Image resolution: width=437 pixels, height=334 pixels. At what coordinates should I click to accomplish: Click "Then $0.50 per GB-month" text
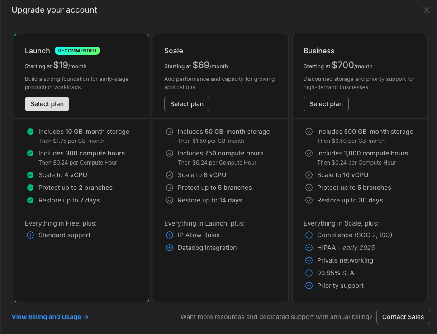(351, 141)
